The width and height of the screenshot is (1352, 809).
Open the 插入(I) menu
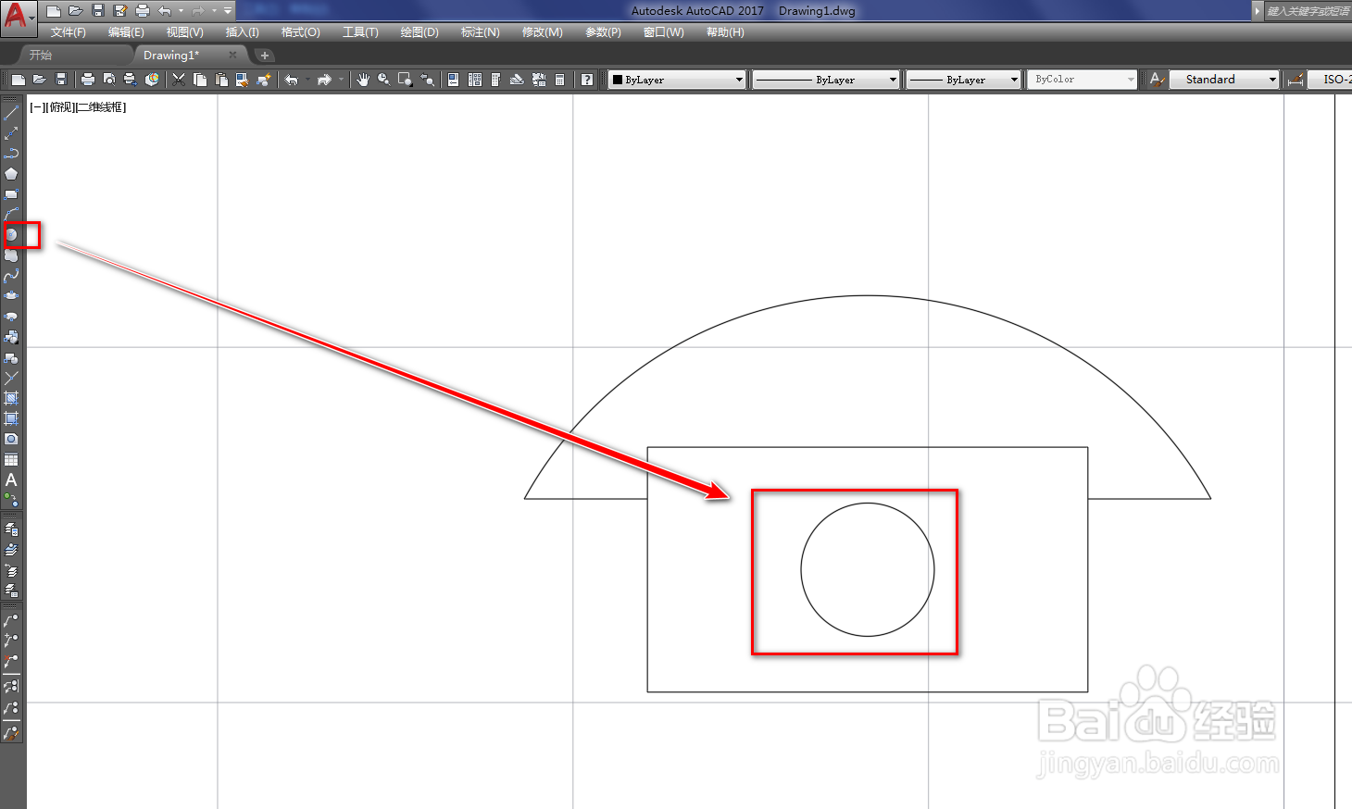pos(242,32)
